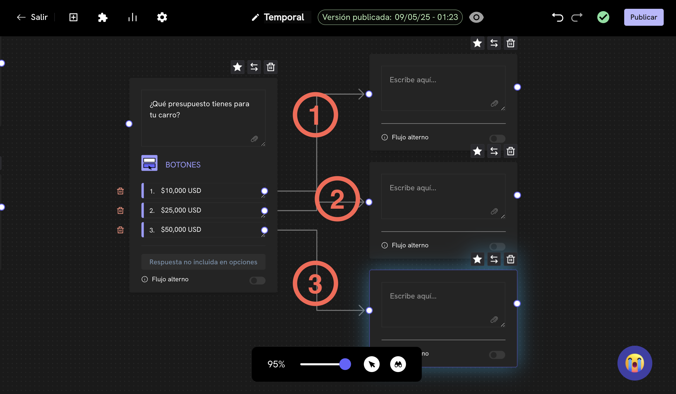The width and height of the screenshot is (676, 394).
Task: Toggle Flujo alterno in budget question card
Action: [x=257, y=280]
